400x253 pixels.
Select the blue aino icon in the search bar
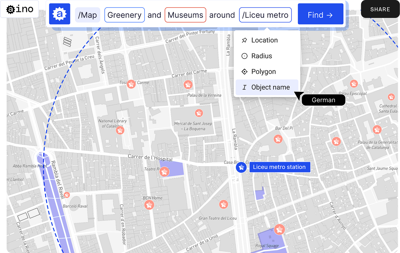point(59,14)
